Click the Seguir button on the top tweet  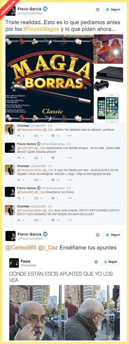(x=113, y=10)
